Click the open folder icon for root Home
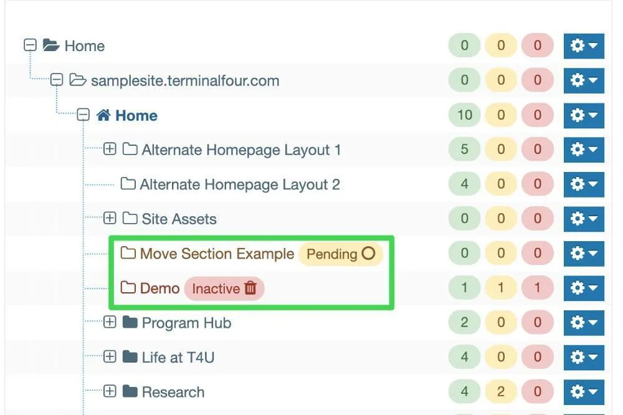 pos(51,45)
